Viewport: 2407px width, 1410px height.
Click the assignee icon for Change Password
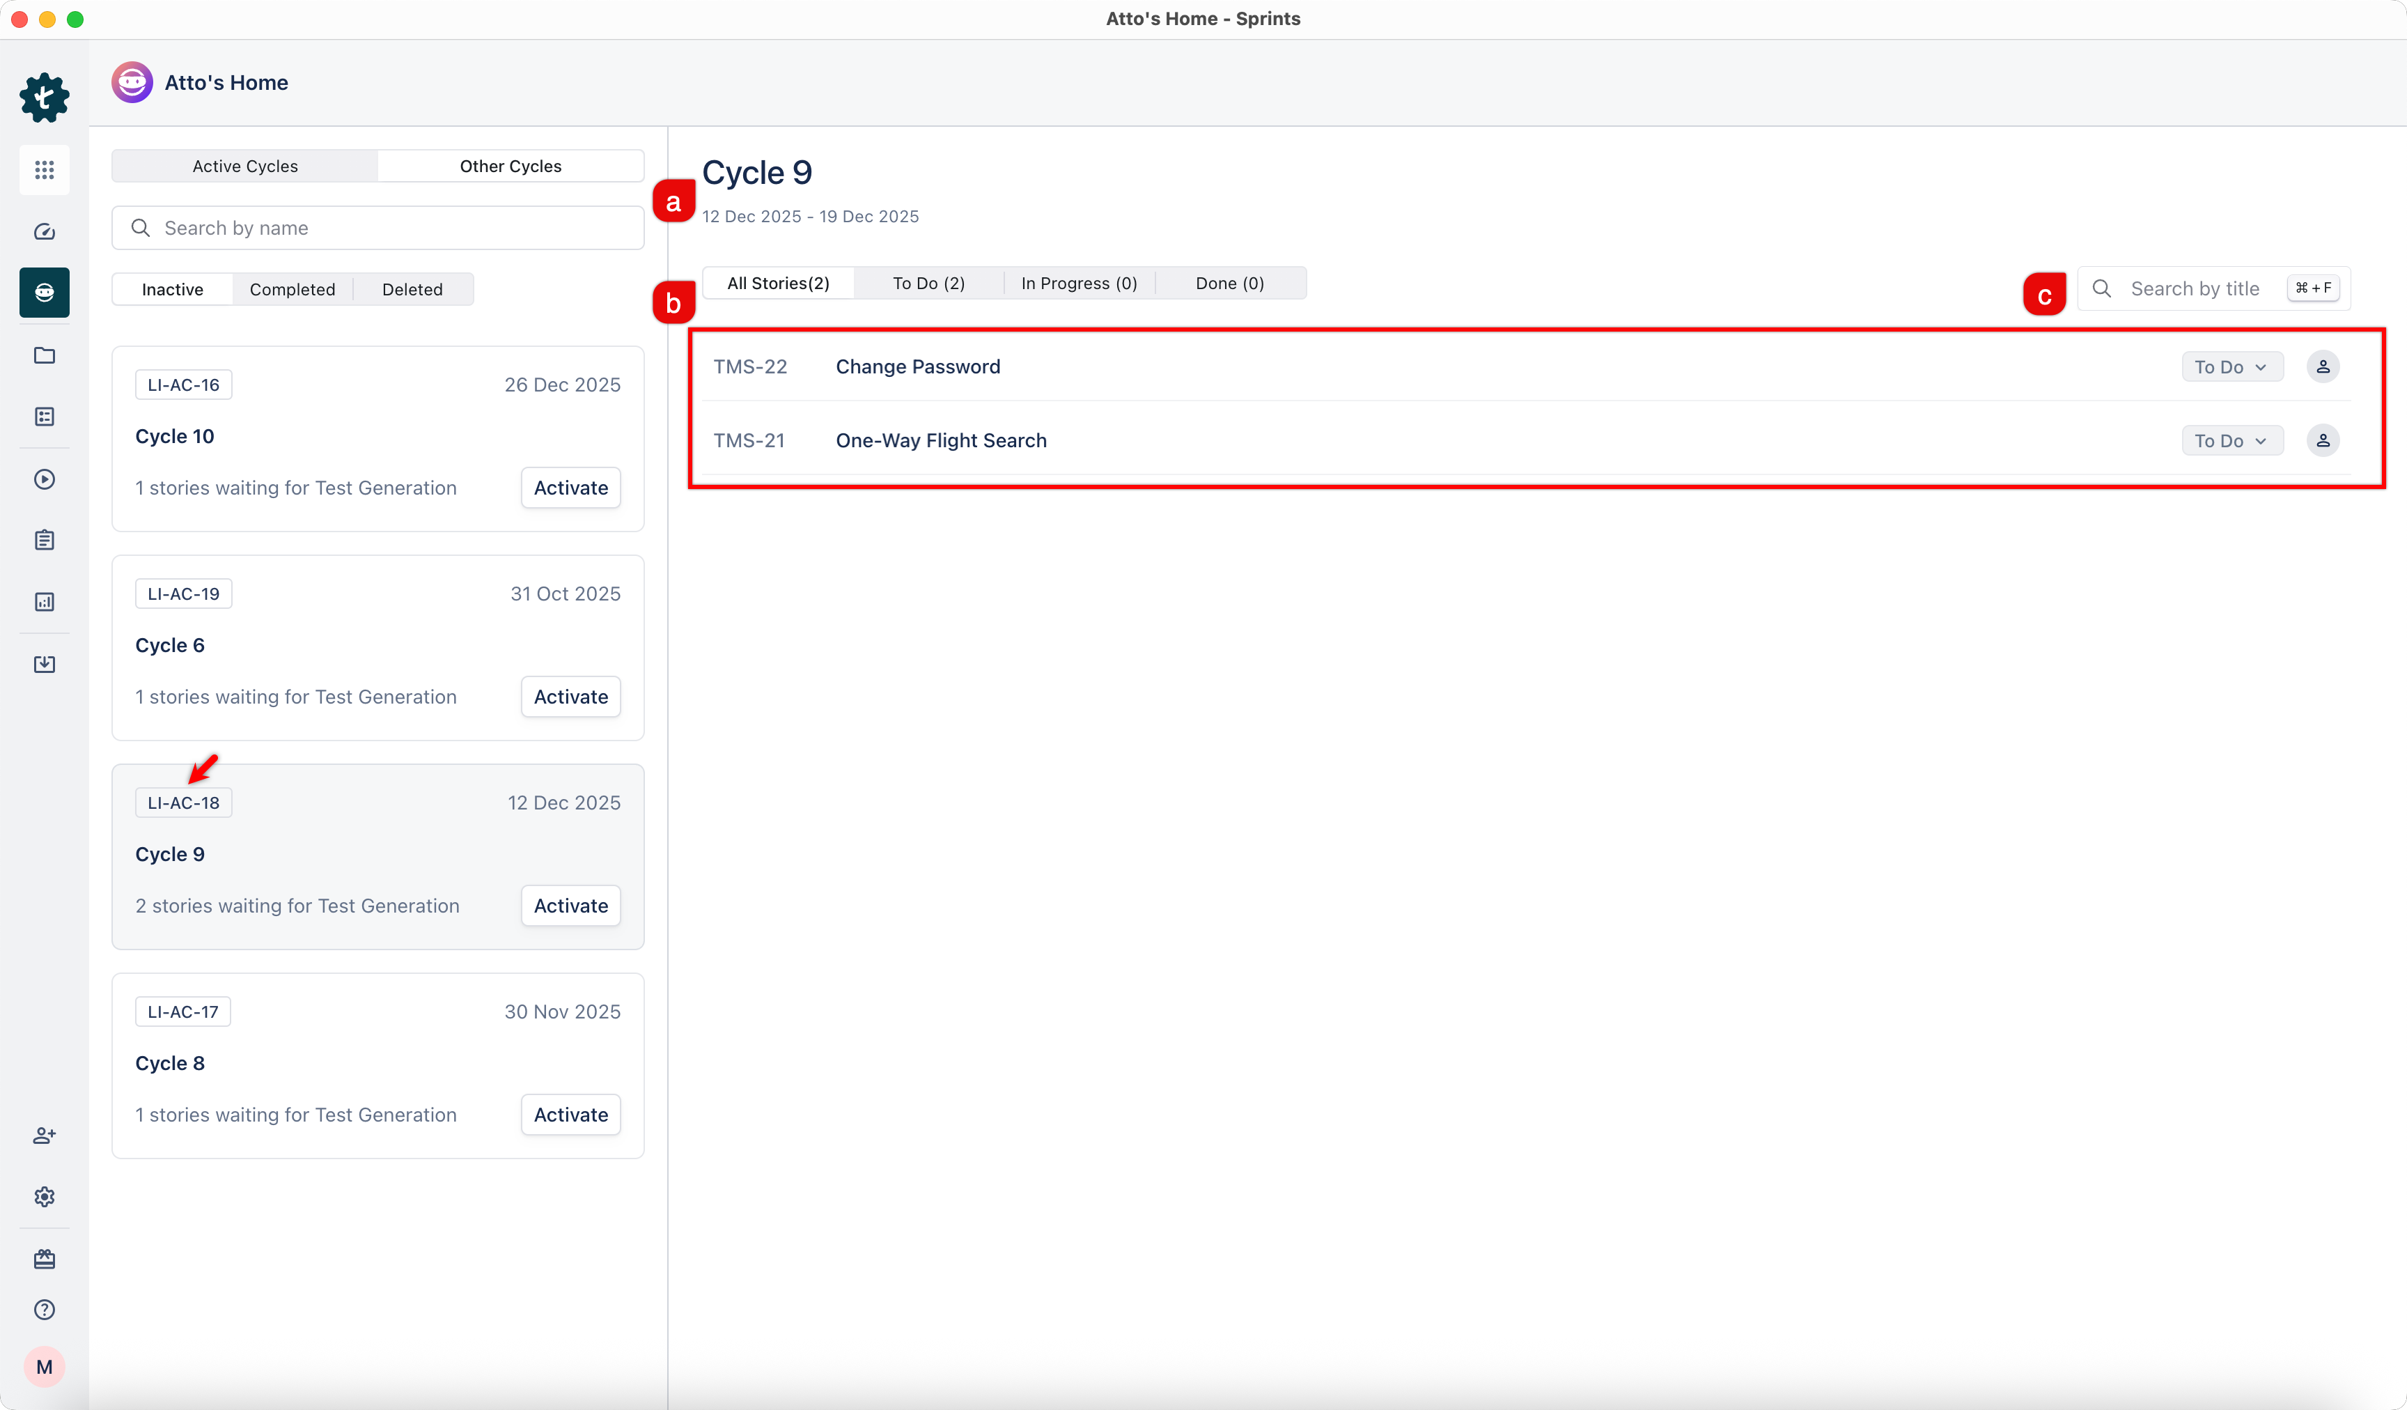pos(2322,367)
